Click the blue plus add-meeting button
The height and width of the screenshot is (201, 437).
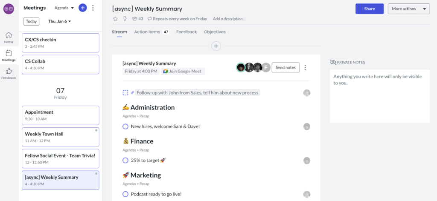tap(82, 8)
